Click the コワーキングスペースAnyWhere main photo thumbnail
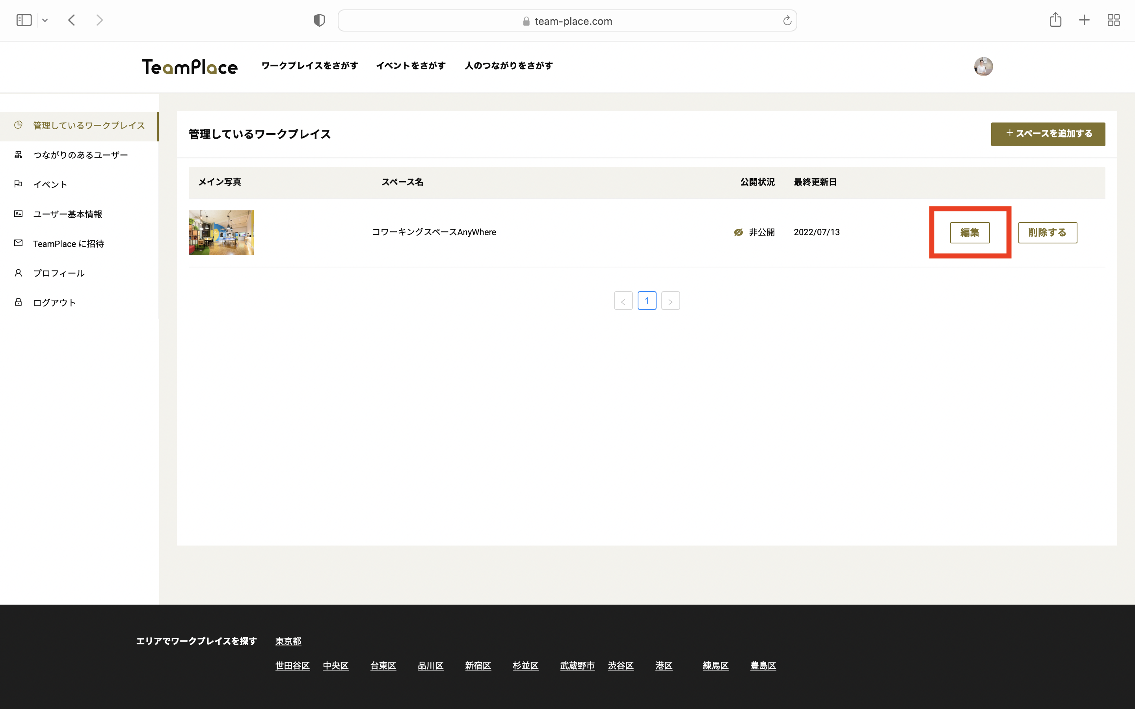 (x=221, y=232)
